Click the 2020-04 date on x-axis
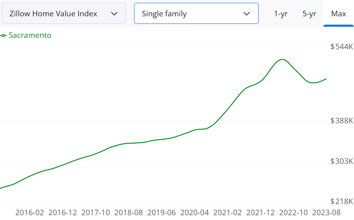This screenshot has height=220, width=354. 195,212
